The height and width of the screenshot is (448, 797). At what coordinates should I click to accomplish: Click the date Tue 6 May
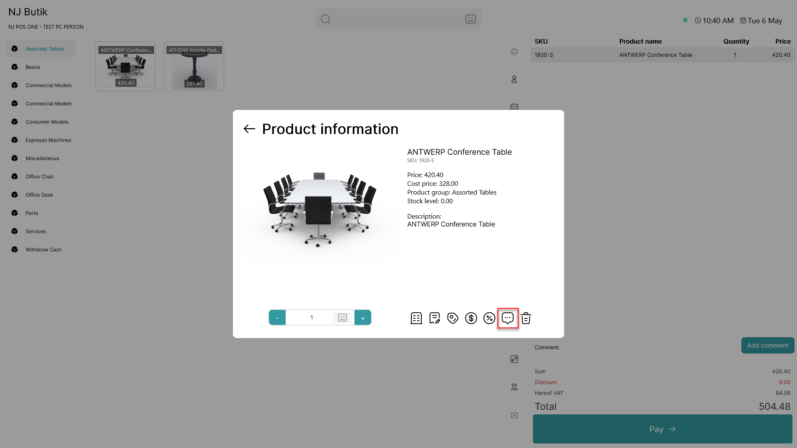pyautogui.click(x=761, y=21)
